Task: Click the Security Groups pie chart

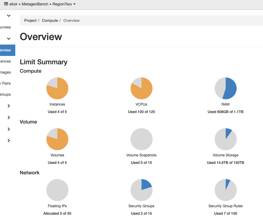Action: point(142,190)
